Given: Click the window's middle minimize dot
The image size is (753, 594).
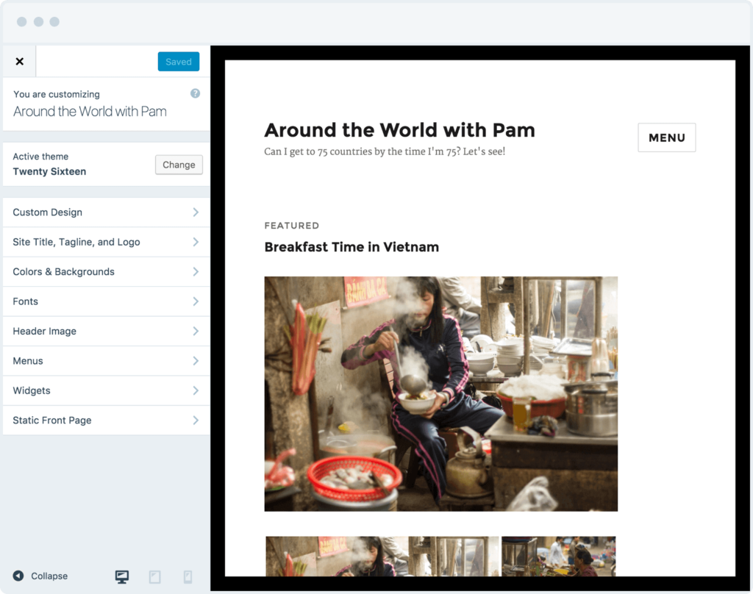Looking at the screenshot, I should (x=38, y=21).
